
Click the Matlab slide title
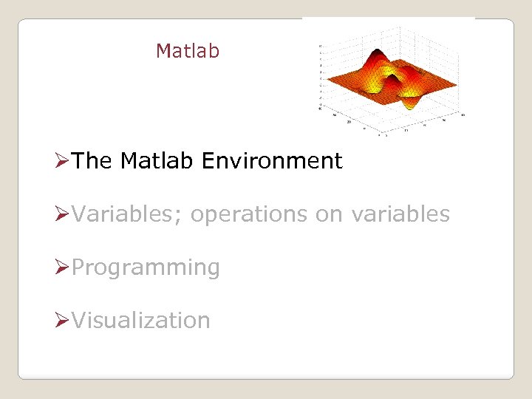point(188,51)
